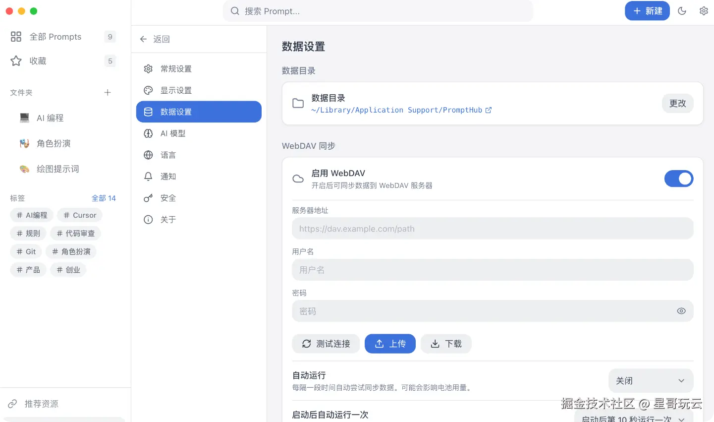Open the 启动后第 10 秒运行一次 dropdown
This screenshot has width=714, height=422.
click(634, 417)
